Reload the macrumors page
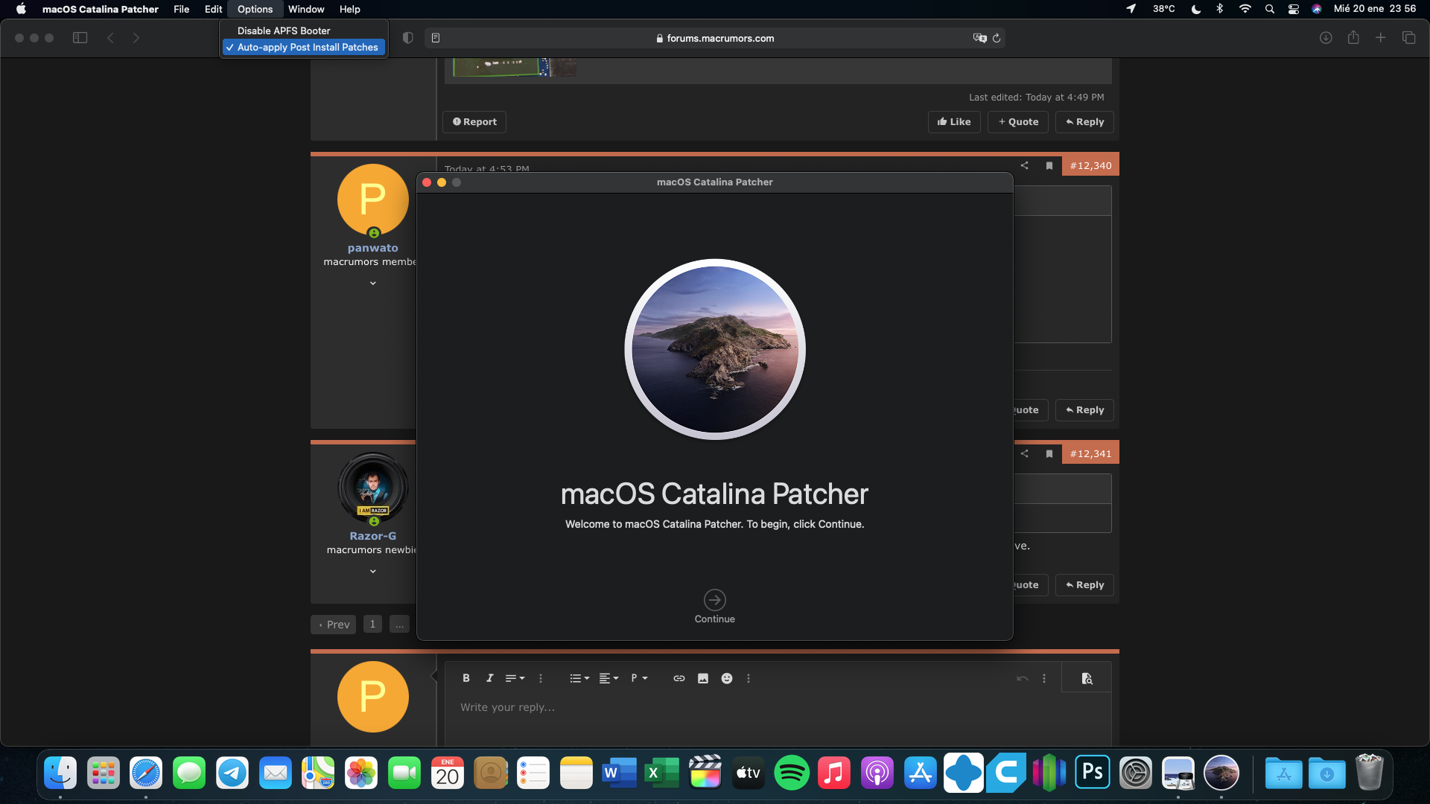Image resolution: width=1430 pixels, height=804 pixels. [997, 38]
